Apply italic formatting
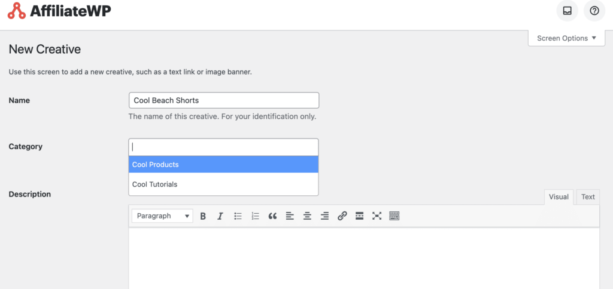 (x=220, y=216)
